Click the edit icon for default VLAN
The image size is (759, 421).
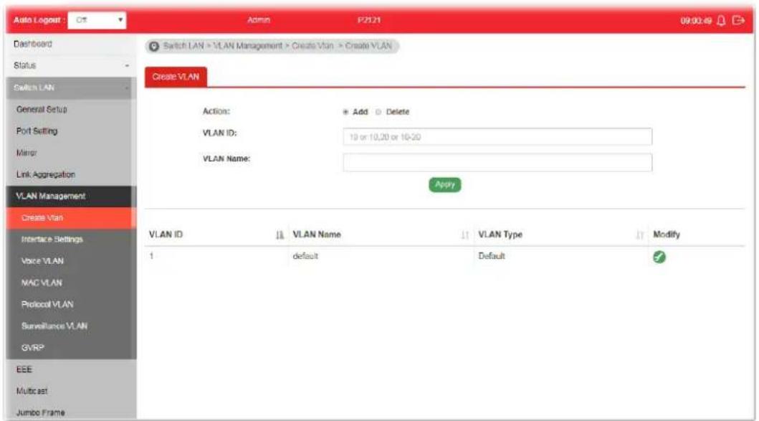[659, 257]
